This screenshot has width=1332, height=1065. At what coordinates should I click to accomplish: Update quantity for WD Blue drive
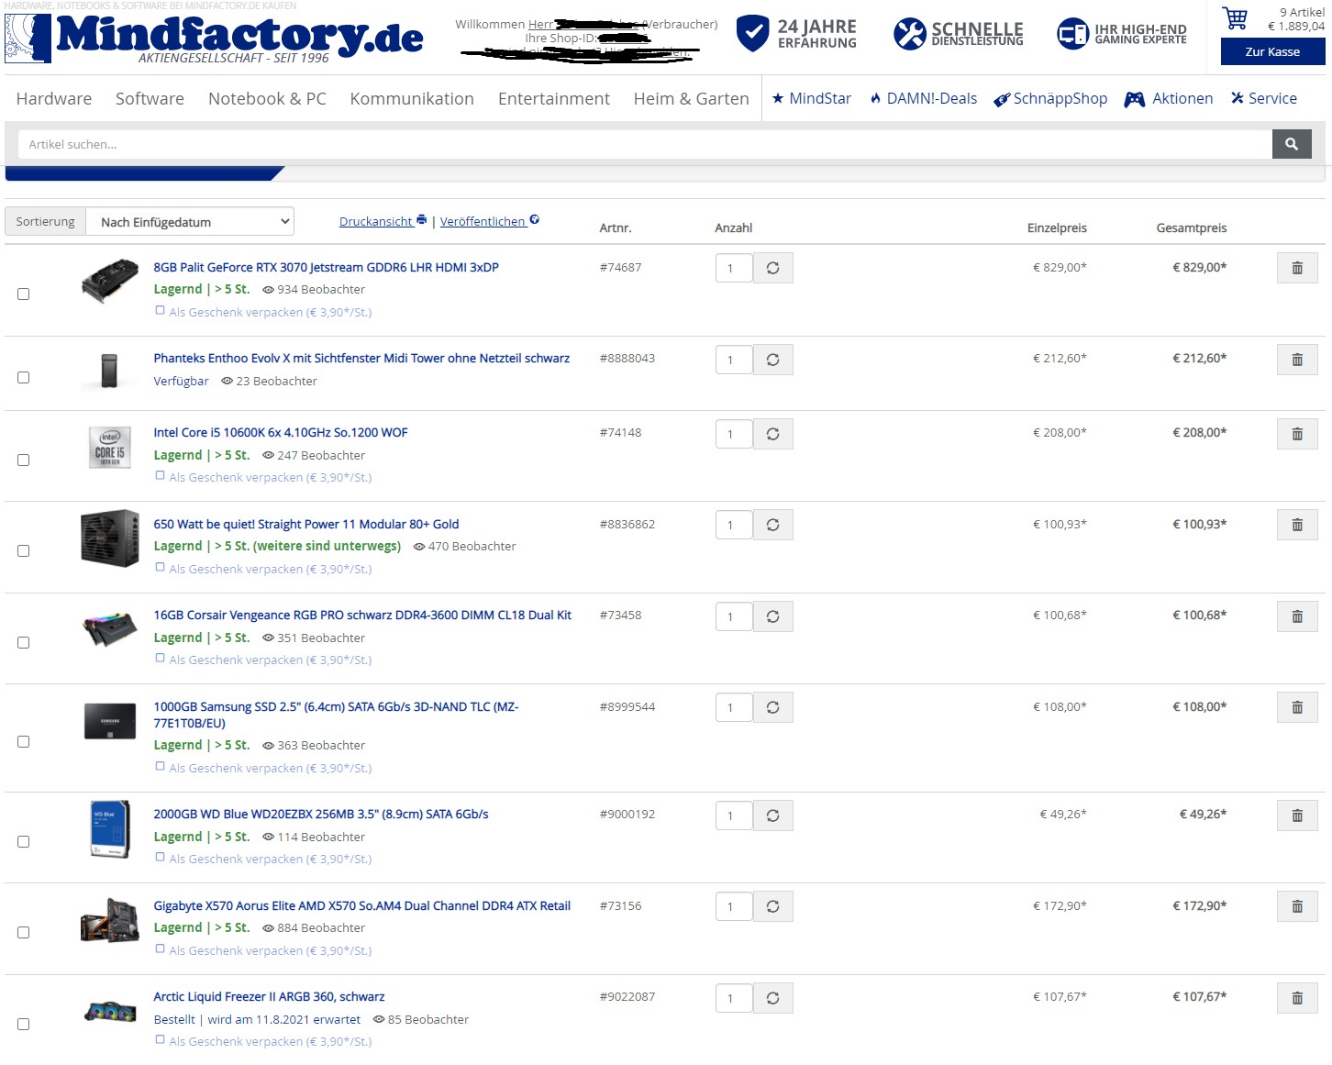[773, 815]
